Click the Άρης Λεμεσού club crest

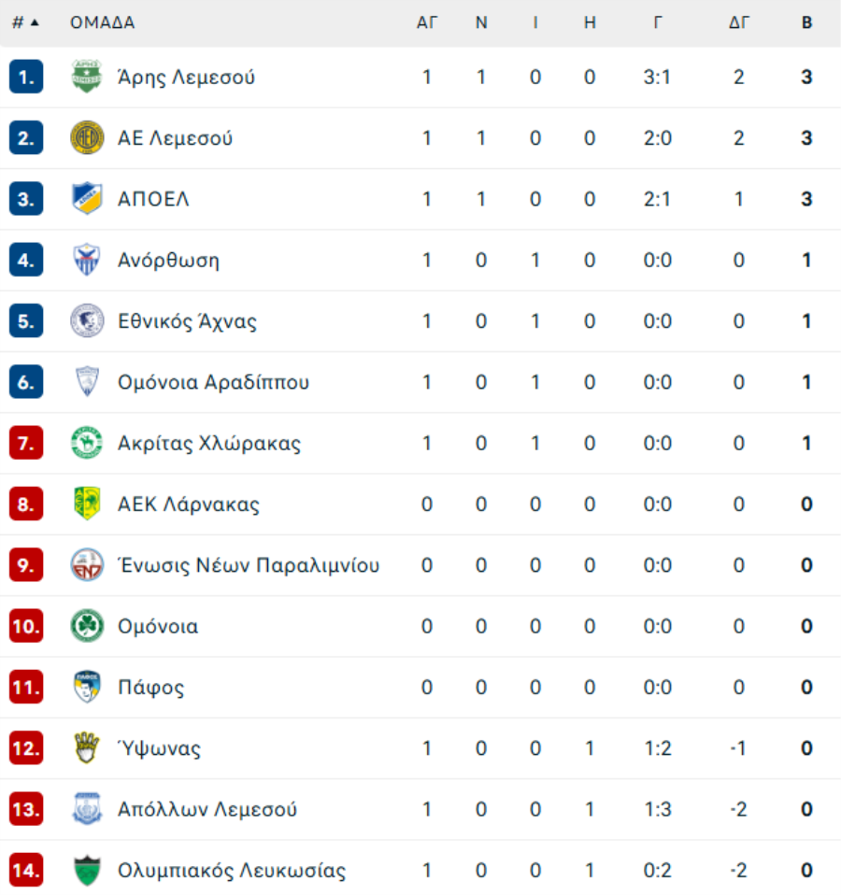87,77
